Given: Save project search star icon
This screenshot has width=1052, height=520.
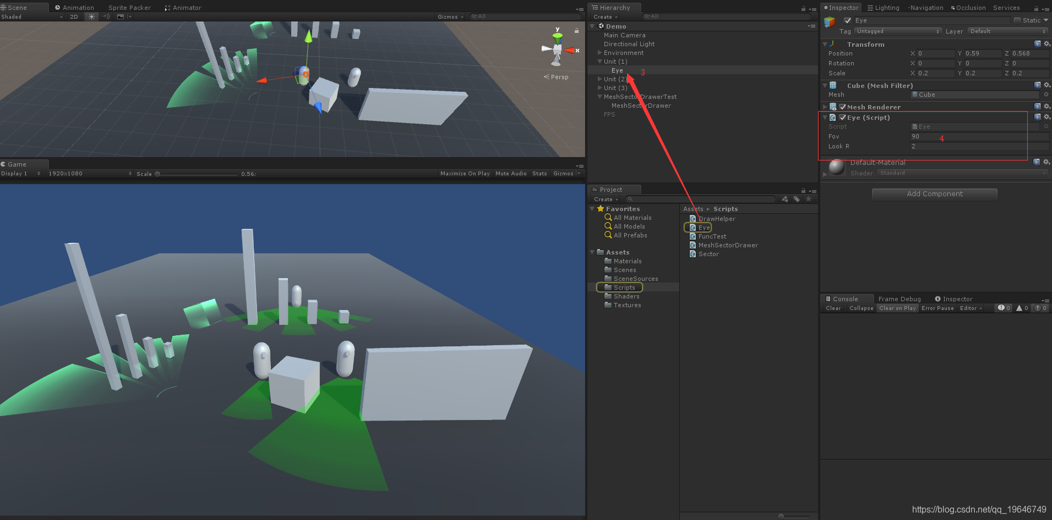Looking at the screenshot, I should [x=808, y=199].
